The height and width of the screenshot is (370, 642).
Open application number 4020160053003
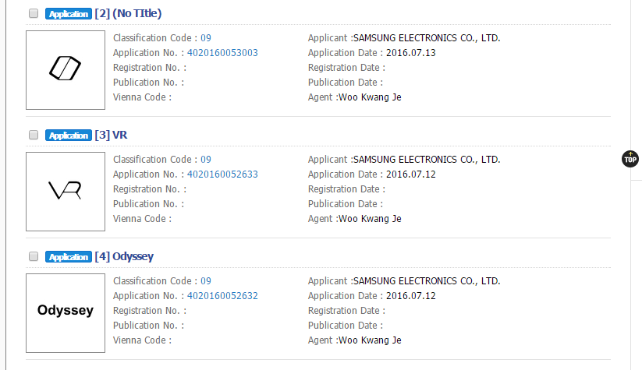click(222, 53)
